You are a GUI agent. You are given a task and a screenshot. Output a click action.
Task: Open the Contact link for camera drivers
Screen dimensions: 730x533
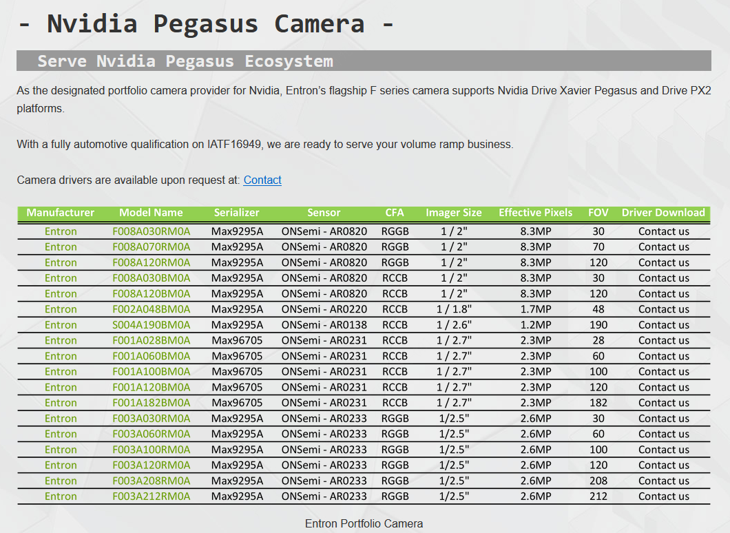[x=262, y=180]
